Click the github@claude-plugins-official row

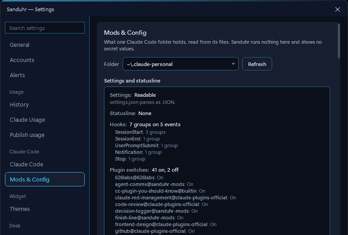pyautogui.click(x=155, y=231)
